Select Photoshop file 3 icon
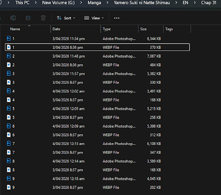221x195 pixels. 9,73
